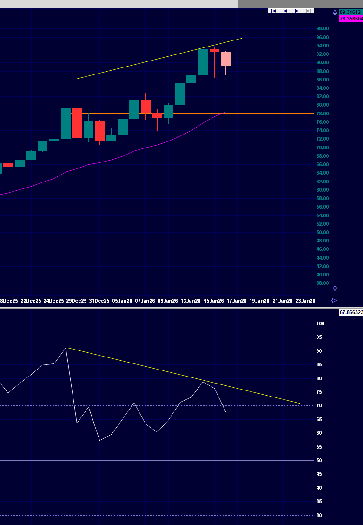Click the 100 label on the indicator axis
The image size is (363, 525).
320,323
